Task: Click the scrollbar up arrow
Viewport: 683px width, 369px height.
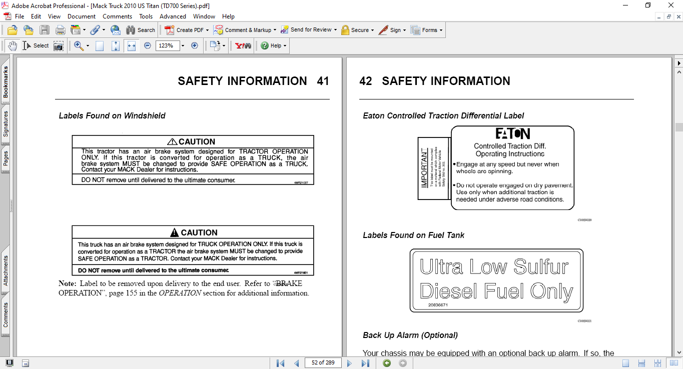Action: (x=678, y=71)
